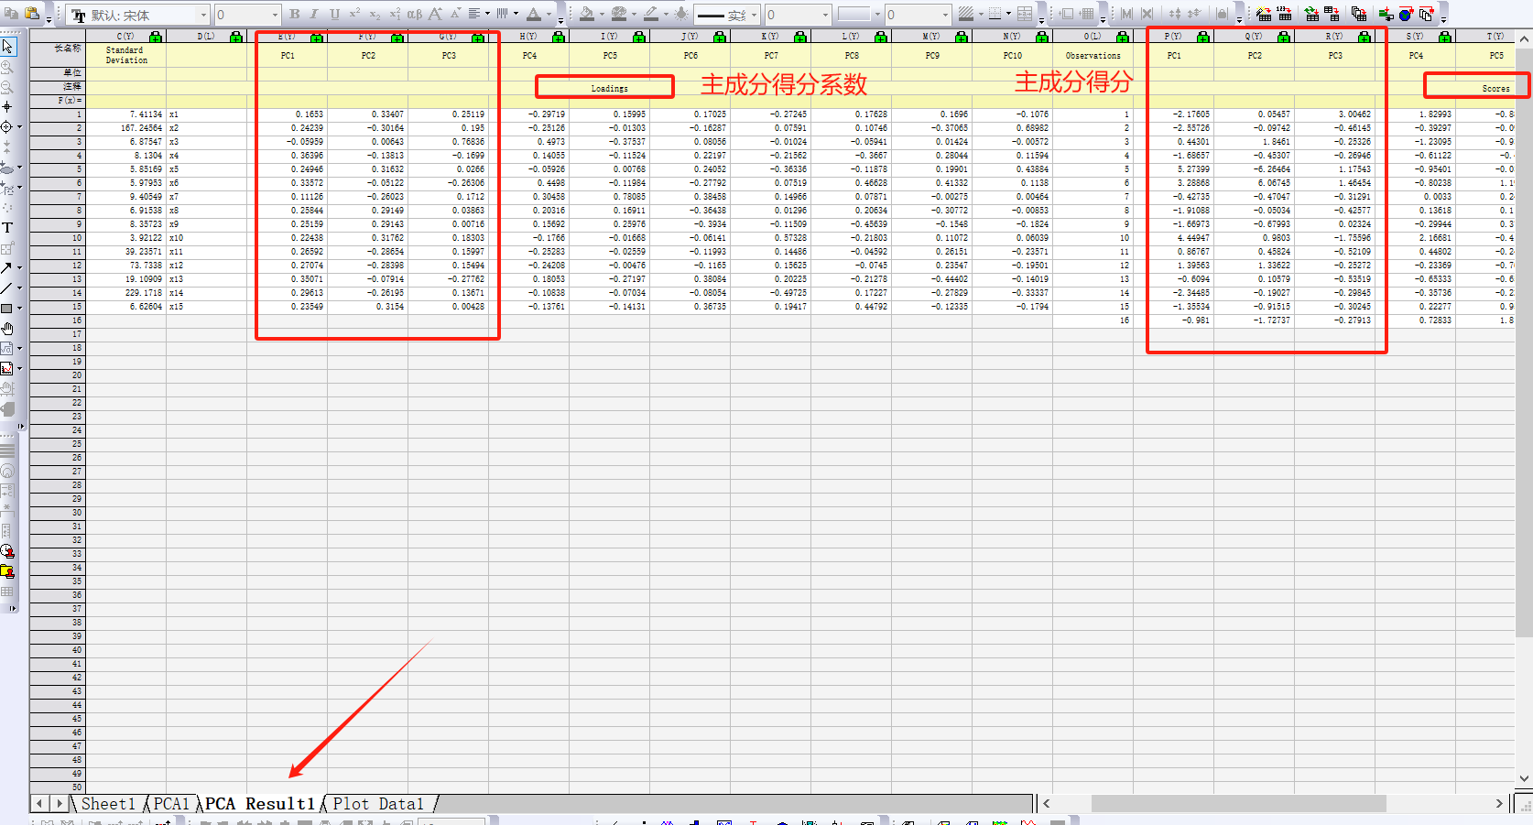Screen dimensions: 1533x825
Task: Pick the Pan hand tool
Action: (7, 328)
